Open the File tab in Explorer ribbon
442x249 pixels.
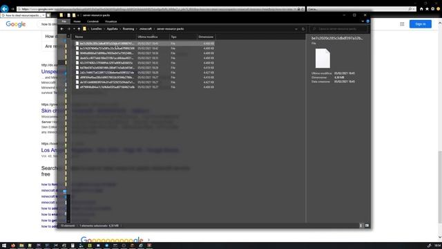point(64,21)
